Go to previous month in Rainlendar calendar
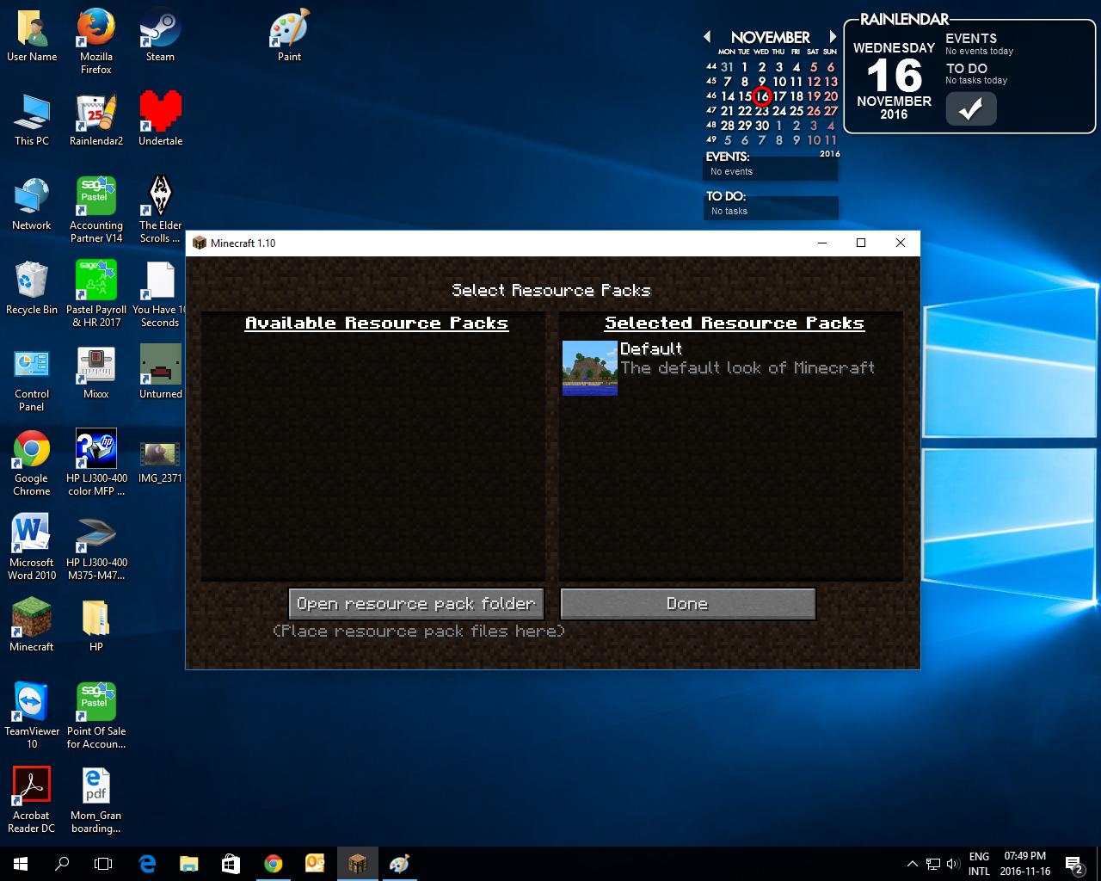Viewport: 1101px width, 881px height. pos(707,37)
